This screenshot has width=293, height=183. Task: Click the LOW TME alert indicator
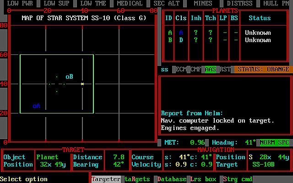(x=93, y=3)
